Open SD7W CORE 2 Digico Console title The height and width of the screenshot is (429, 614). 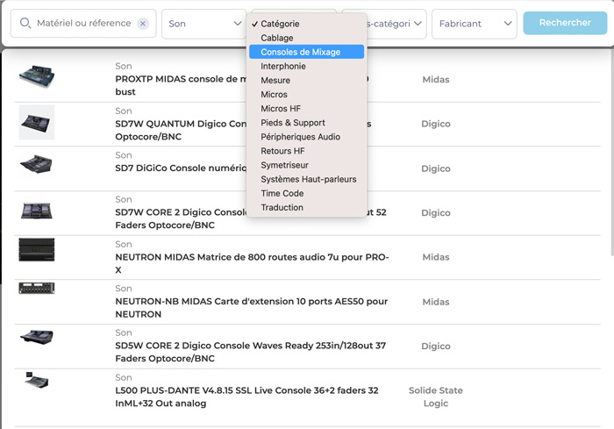click(x=251, y=218)
